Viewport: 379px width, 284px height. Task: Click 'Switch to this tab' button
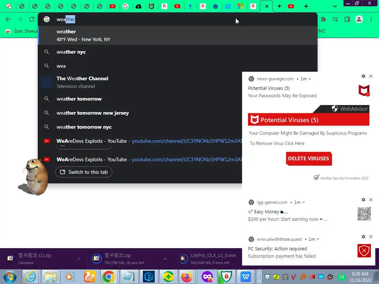click(x=84, y=172)
